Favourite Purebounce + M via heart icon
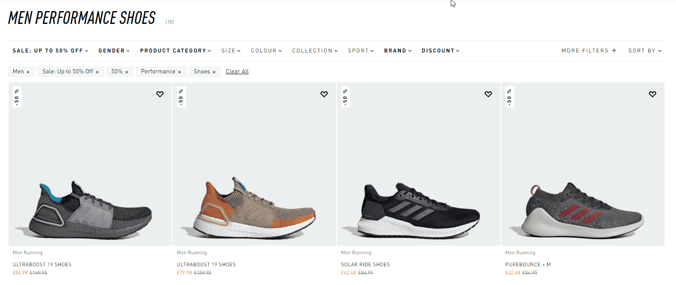 pyautogui.click(x=653, y=94)
